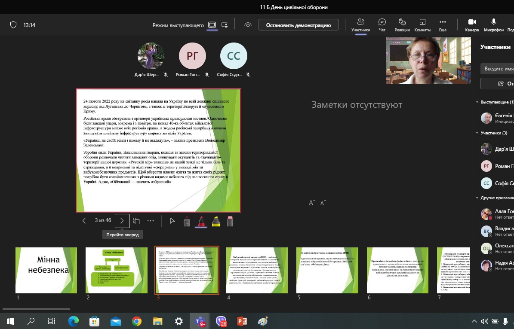Select the Мінна небезпека slide 1 thumbnail
Image resolution: width=514 pixels, height=329 pixels.
(46, 270)
